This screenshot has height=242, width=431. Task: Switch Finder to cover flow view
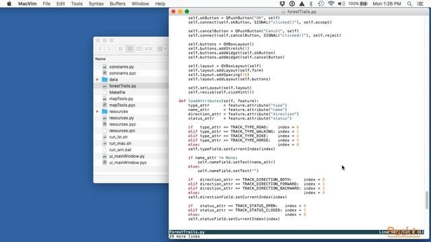point(148,49)
